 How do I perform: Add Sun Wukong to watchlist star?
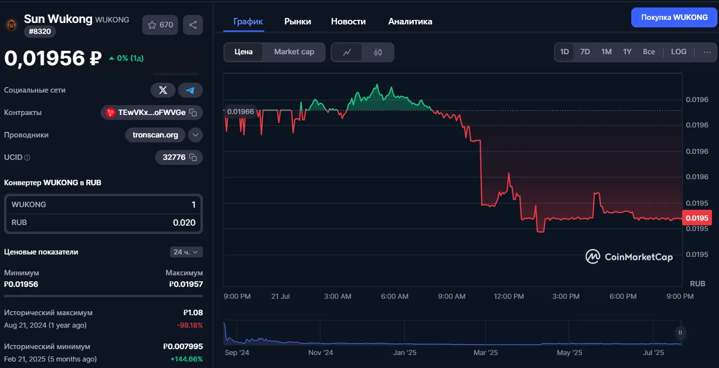160,25
